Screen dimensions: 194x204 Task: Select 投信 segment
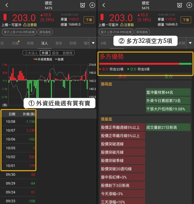point(55,53)
